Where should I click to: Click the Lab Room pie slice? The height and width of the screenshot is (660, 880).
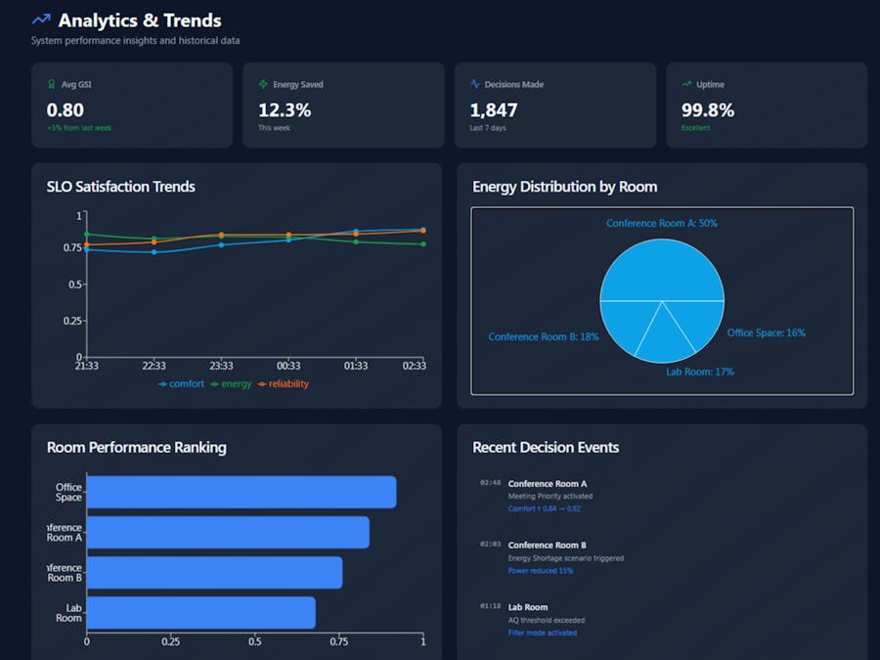click(x=665, y=336)
